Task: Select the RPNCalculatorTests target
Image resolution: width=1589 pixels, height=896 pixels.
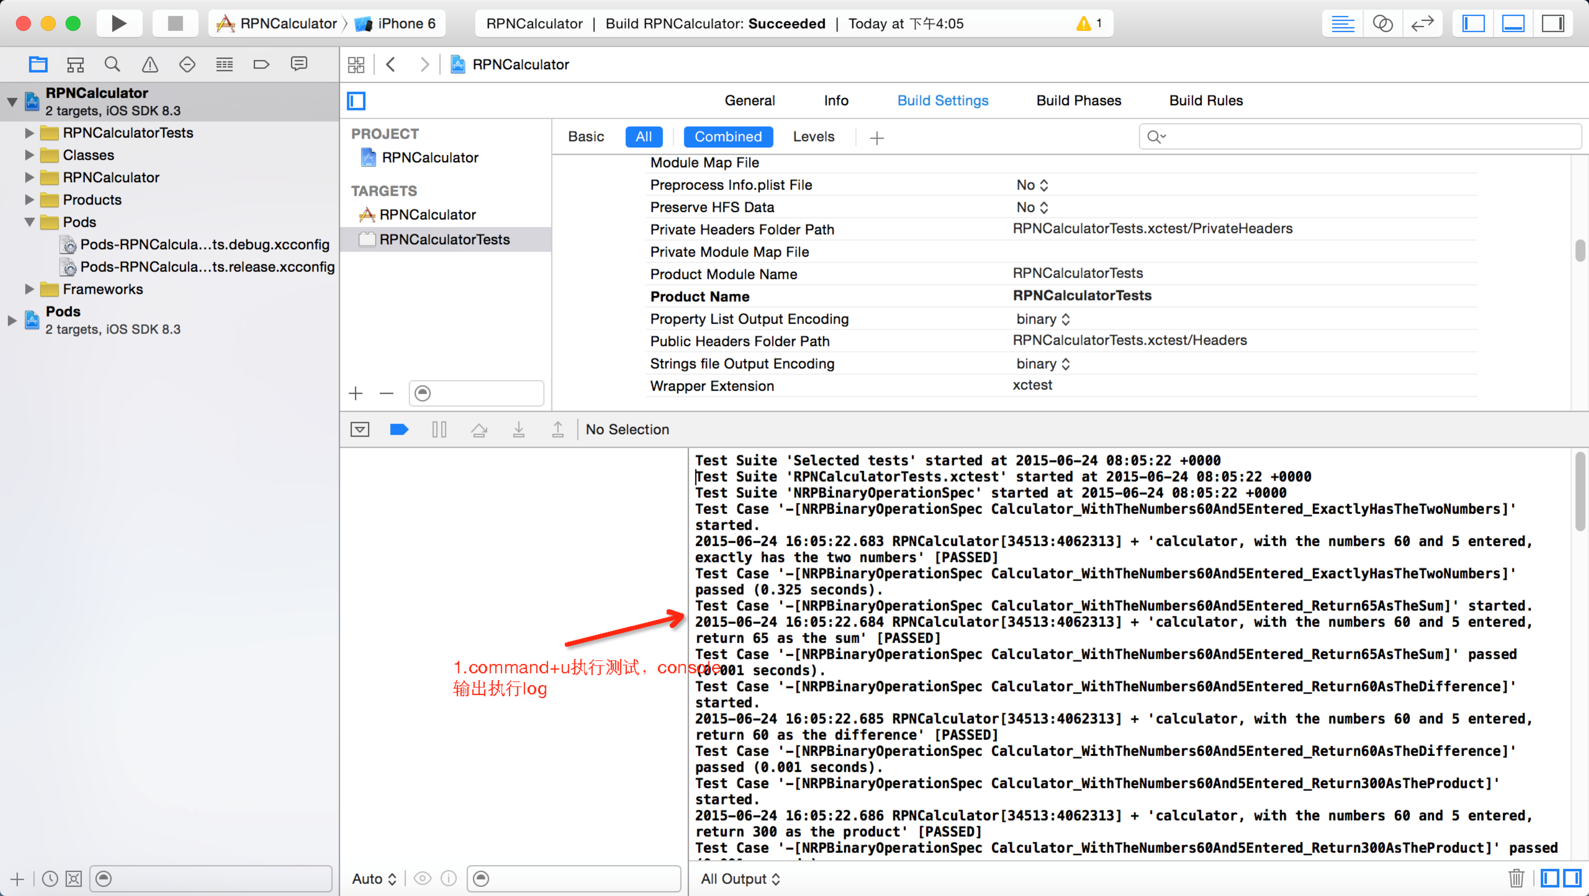Action: [445, 239]
